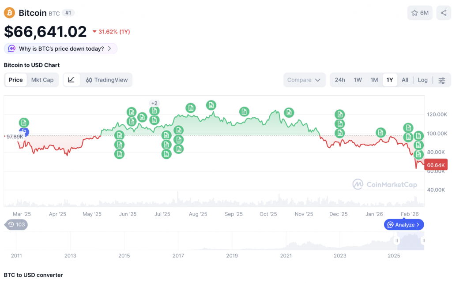
Task: Show the All time range
Action: [405, 80]
